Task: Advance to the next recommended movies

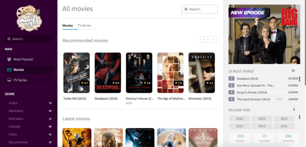Action: point(213,39)
